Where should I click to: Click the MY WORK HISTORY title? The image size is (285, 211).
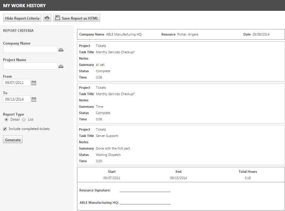pos(24,6)
